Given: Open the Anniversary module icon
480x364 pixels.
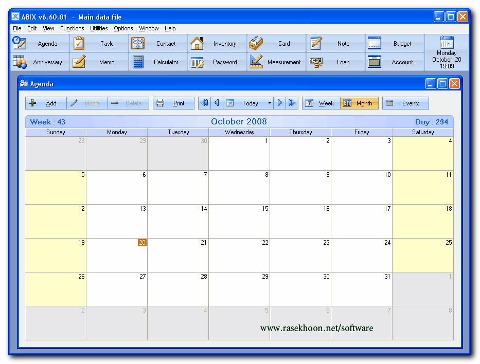Looking at the screenshot, I should click(20, 62).
